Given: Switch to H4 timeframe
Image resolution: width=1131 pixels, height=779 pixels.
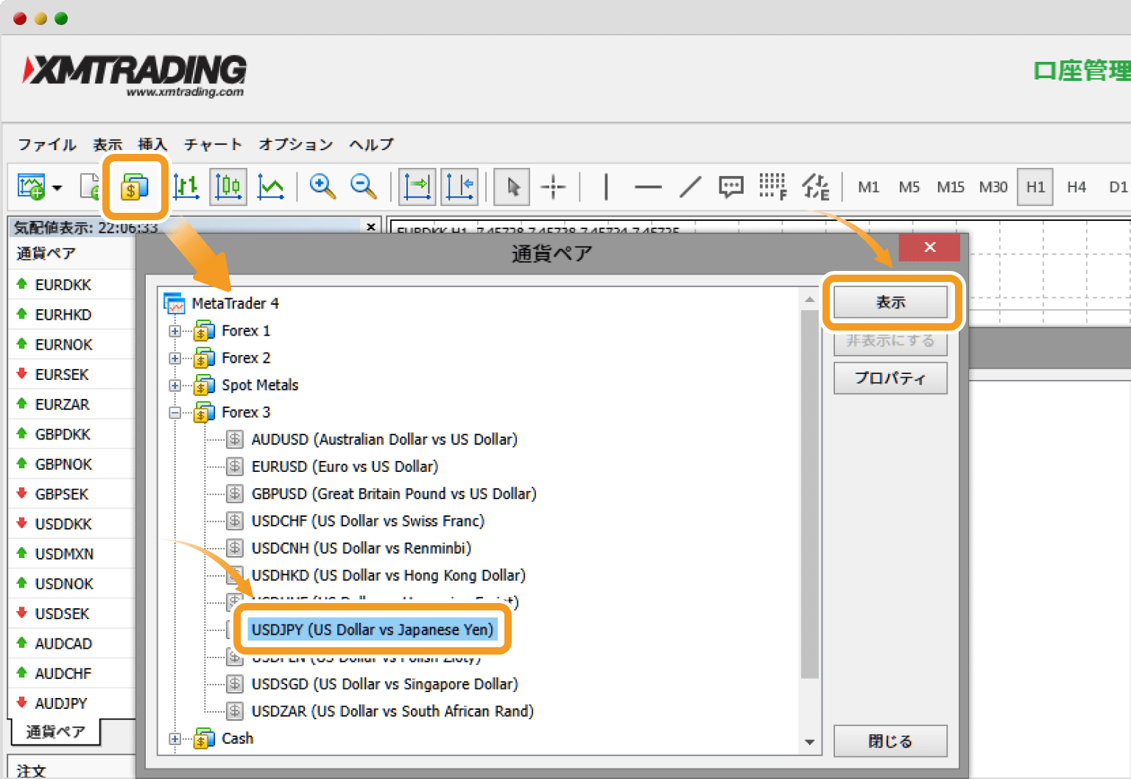Looking at the screenshot, I should click(x=1077, y=187).
